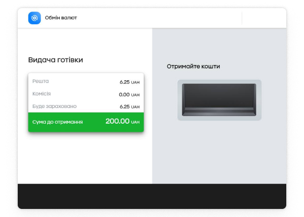Click the empty header area right of divider
Viewport: 304px width, 217px height.
263,18
